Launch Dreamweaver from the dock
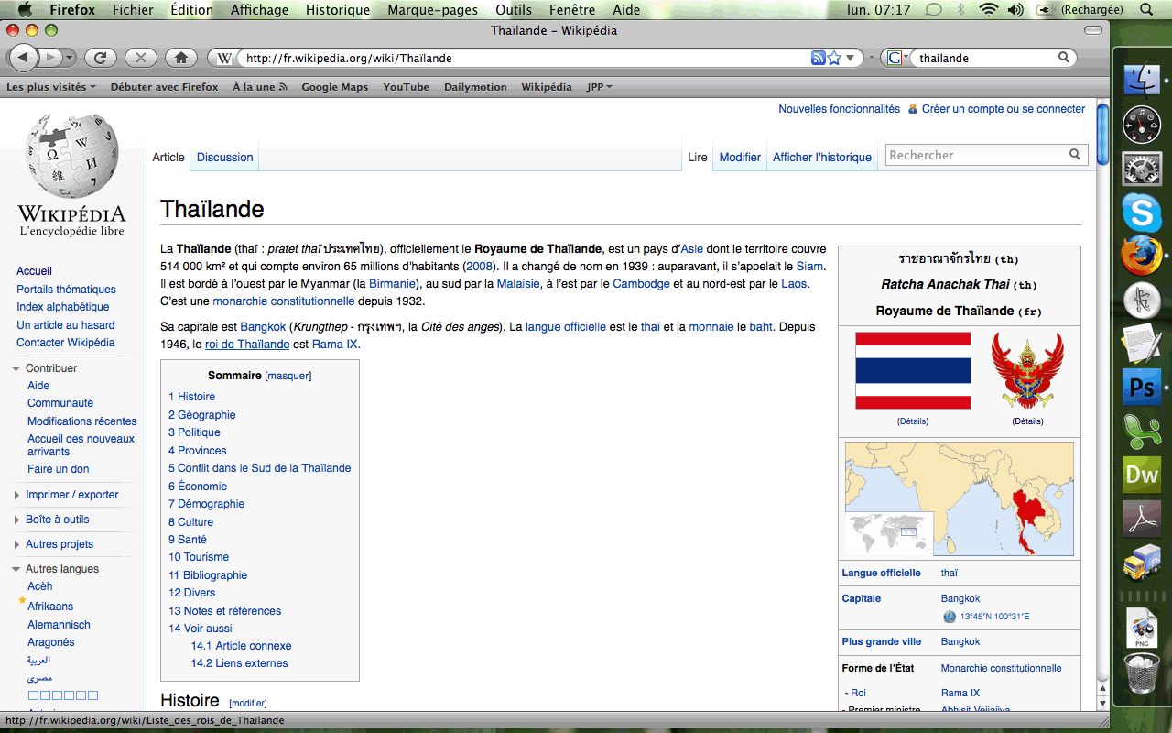This screenshot has width=1172, height=733. [1142, 475]
